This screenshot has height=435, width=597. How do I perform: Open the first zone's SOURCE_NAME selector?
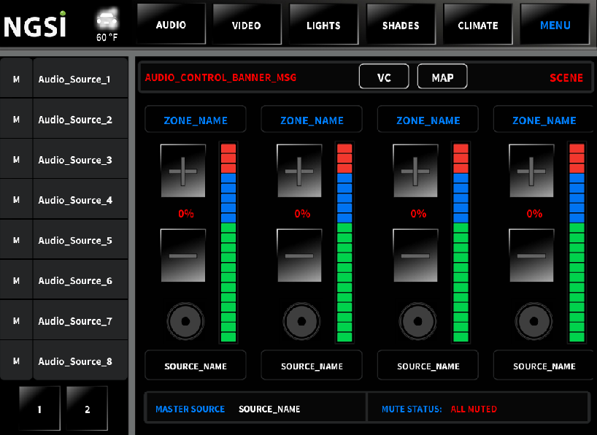(195, 365)
